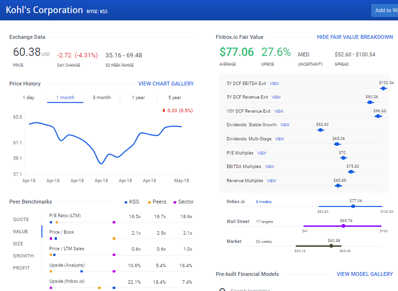
Task: Switch price history to 1 day
Action: click(x=28, y=98)
